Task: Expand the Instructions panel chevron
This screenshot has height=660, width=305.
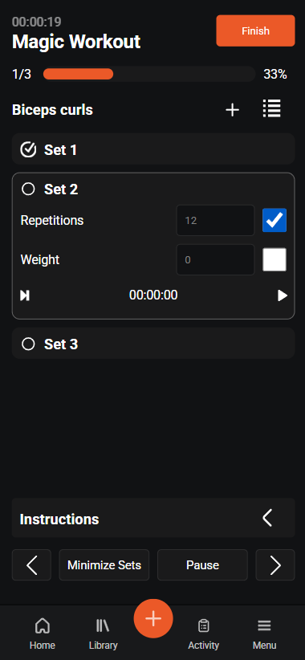Action: tap(267, 518)
